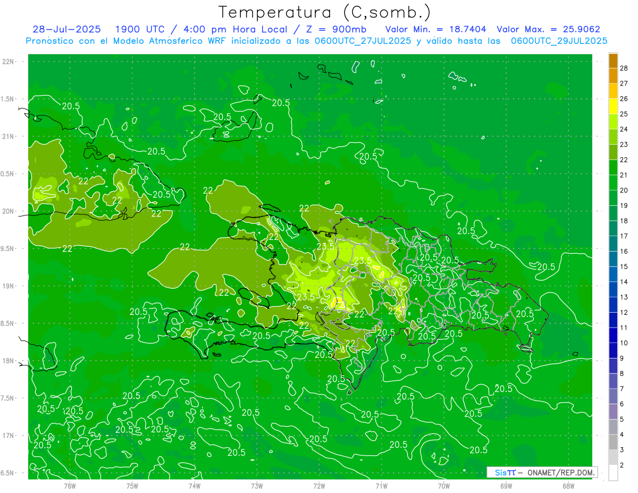
Task: Click the legend value '28'
Action: [x=624, y=68]
